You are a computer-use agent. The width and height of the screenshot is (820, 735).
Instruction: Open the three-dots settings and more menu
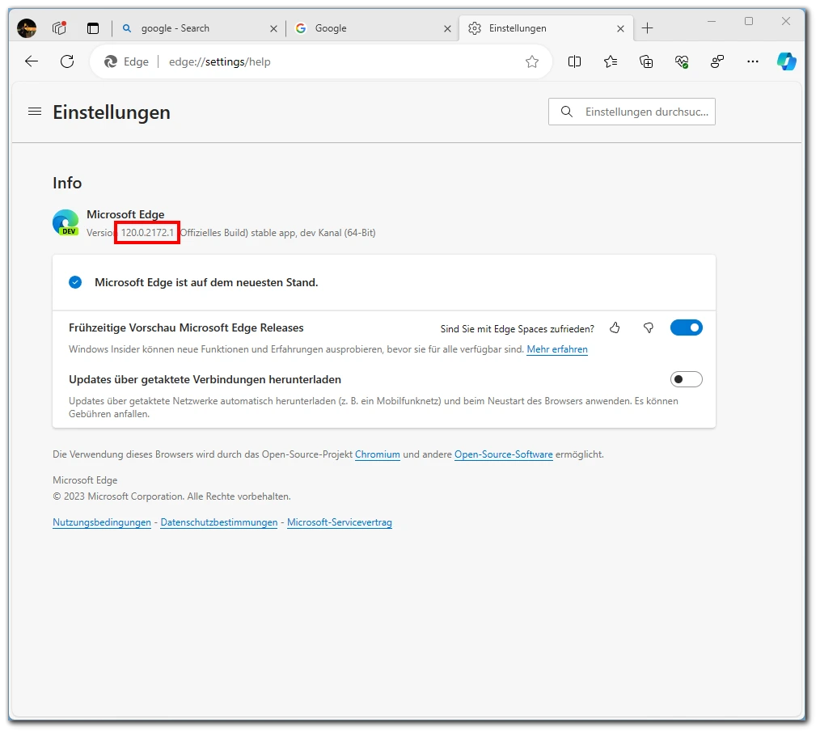click(x=753, y=61)
